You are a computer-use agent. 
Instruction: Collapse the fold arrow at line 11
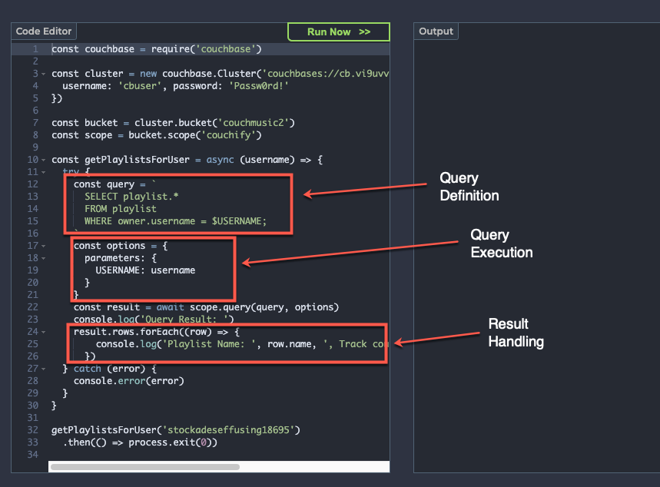pos(43,172)
